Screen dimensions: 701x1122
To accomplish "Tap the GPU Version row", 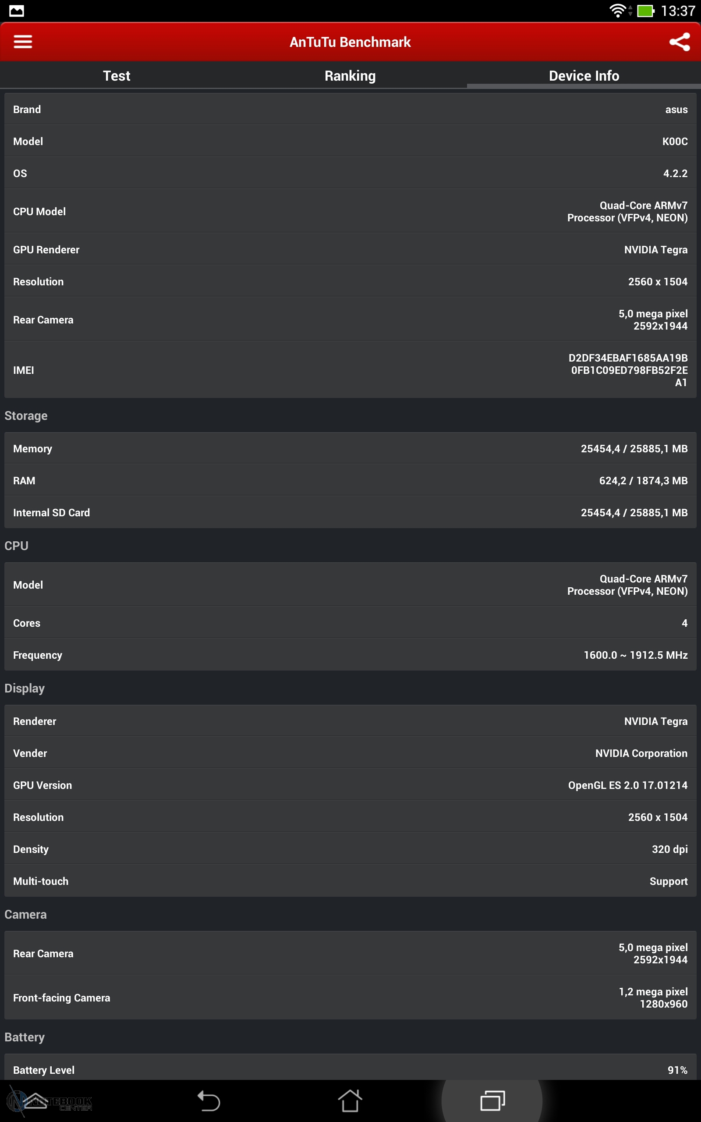I will tap(350, 785).
